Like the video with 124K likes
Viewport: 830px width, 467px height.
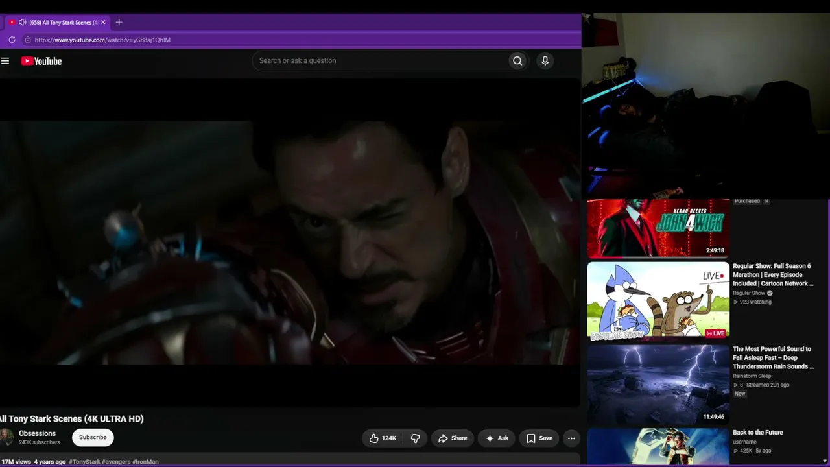[x=382, y=438]
